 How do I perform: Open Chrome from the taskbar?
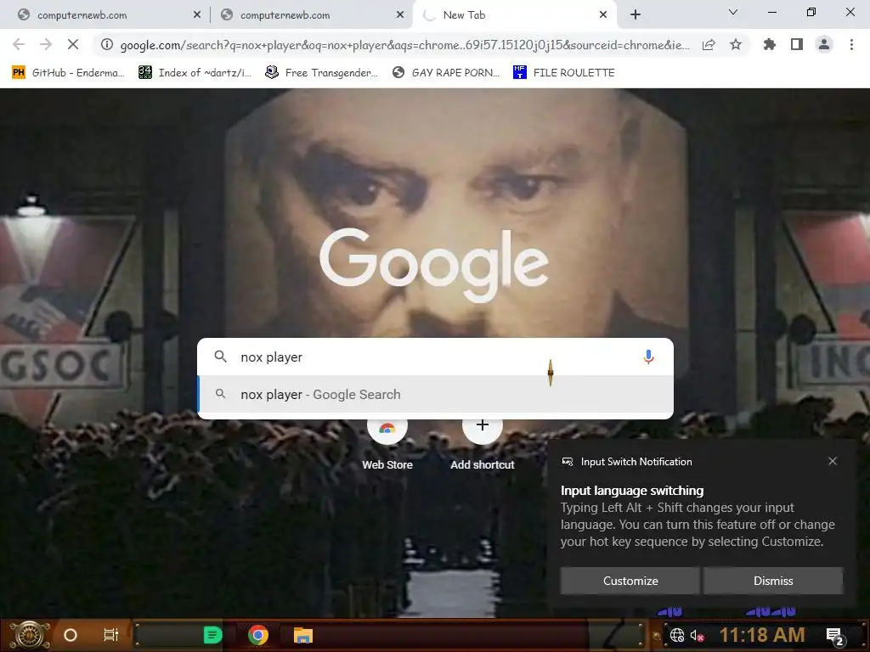(258, 635)
